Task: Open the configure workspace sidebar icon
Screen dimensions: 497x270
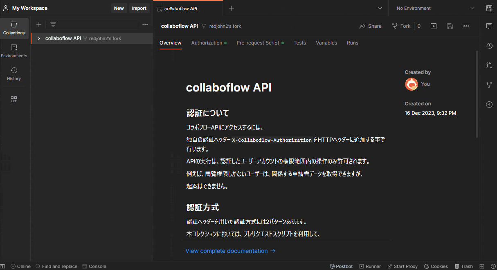Action: (14, 99)
